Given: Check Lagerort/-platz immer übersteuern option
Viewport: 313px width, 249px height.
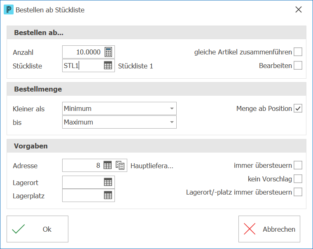Looking at the screenshot, I should 298,192.
